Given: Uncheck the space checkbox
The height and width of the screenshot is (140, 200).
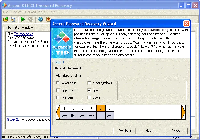Looking at the screenshot, I should (89, 90).
